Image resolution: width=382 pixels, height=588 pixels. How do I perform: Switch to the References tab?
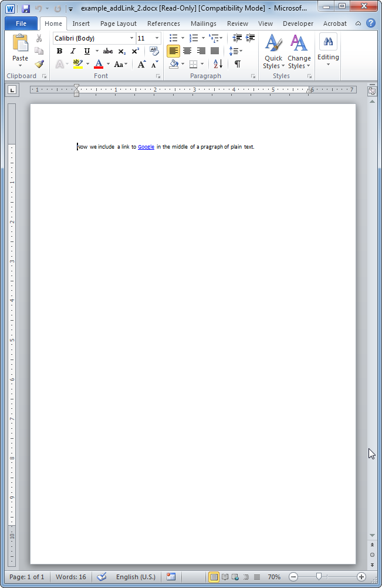[x=163, y=23]
